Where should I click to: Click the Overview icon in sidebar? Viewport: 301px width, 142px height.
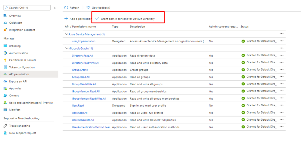(5, 16)
